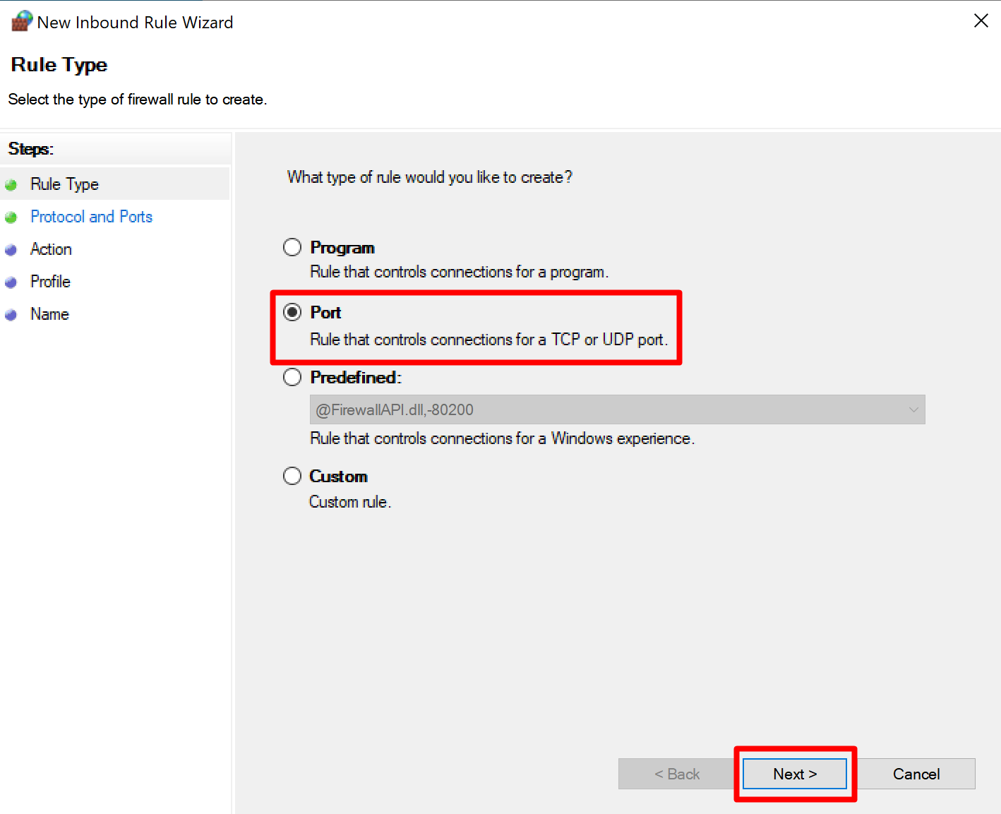Go to the Rule Type step
This screenshot has height=814, width=1001.
tap(64, 184)
